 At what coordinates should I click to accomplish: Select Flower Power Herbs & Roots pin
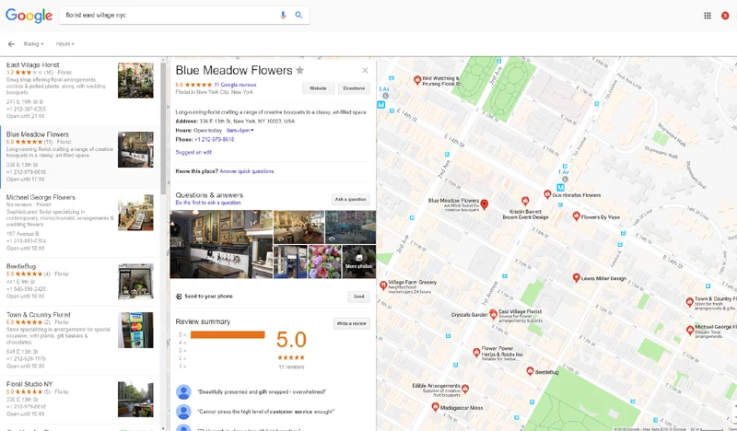coord(476,353)
